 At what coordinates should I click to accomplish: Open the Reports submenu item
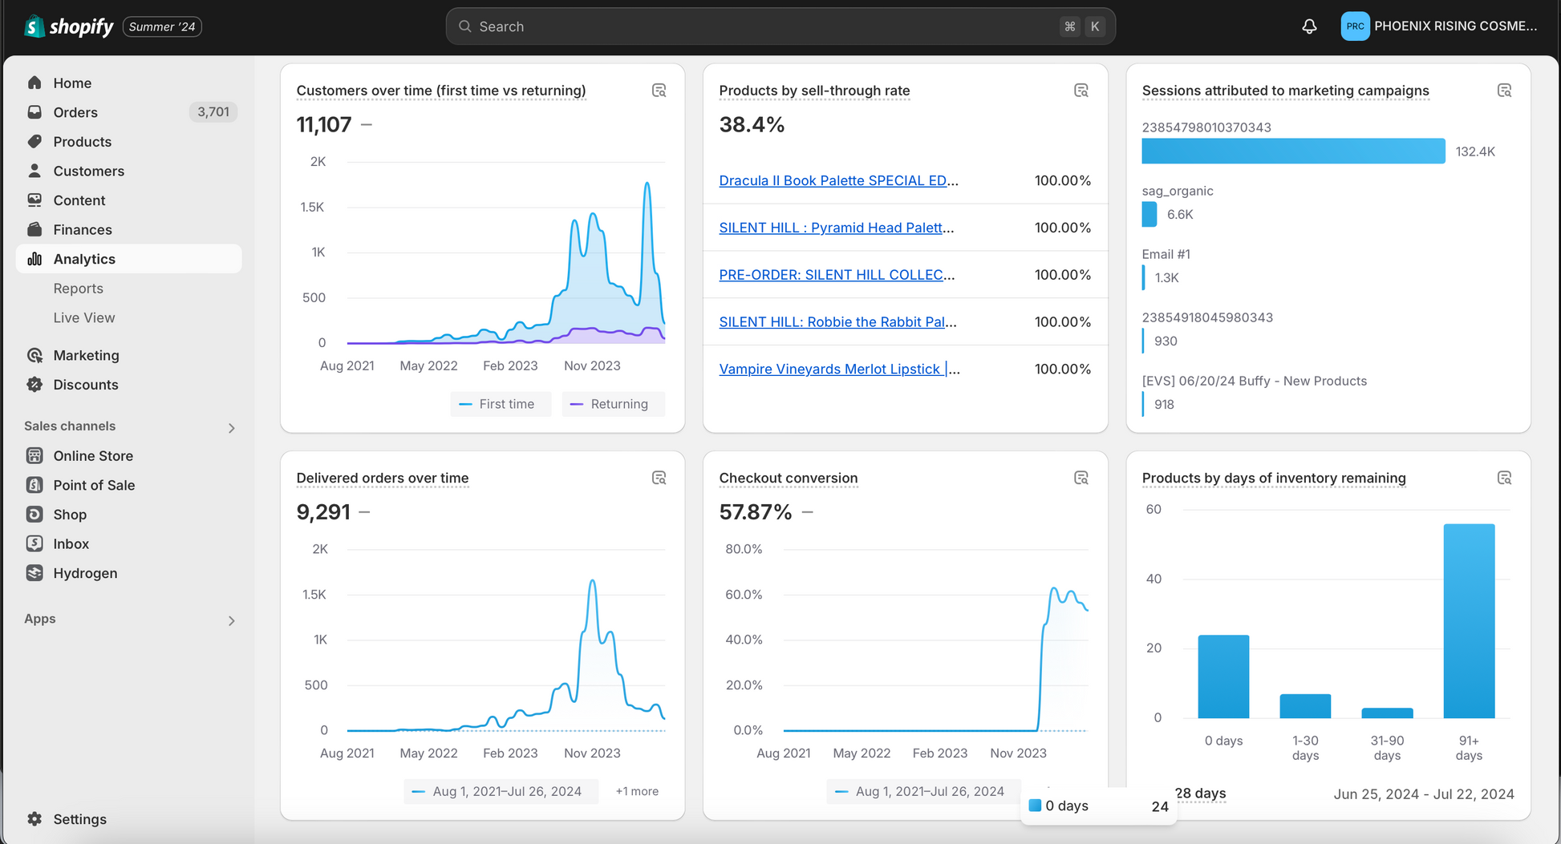coord(78,288)
